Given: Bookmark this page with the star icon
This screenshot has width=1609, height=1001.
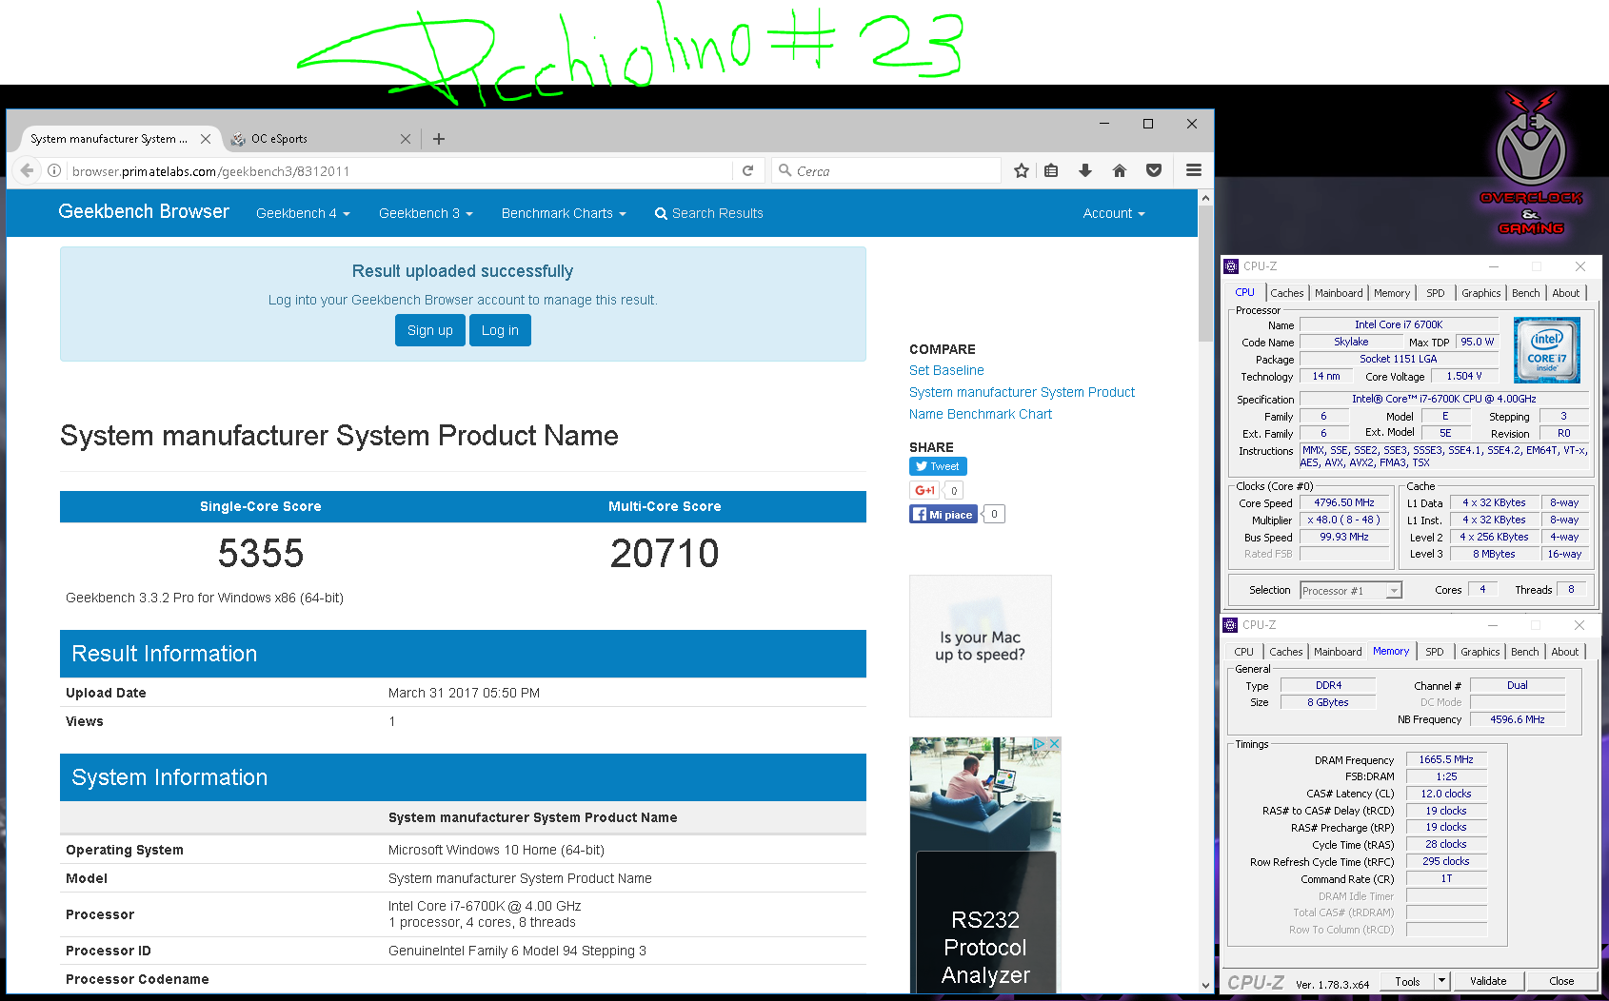Looking at the screenshot, I should click(x=1022, y=171).
